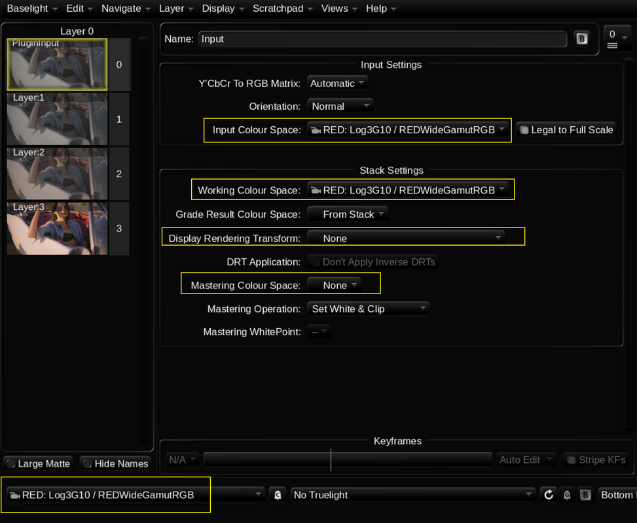This screenshot has height=523, width=637.
Task: Open the Scratchpad menu
Action: (282, 8)
